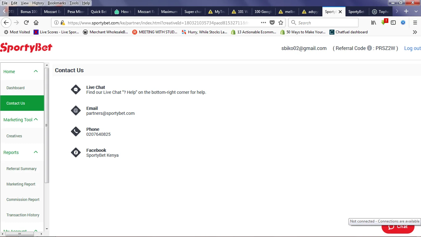The image size is (421, 237).
Task: Click the Phone handset icon
Action: pos(76,131)
